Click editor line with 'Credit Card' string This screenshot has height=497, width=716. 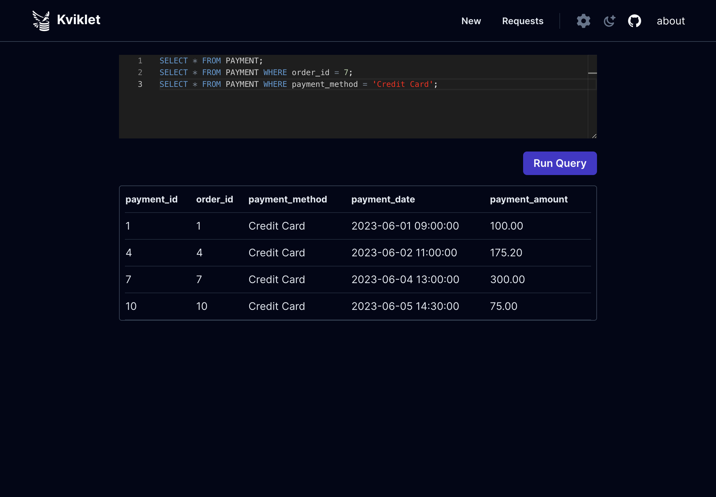pyautogui.click(x=298, y=84)
